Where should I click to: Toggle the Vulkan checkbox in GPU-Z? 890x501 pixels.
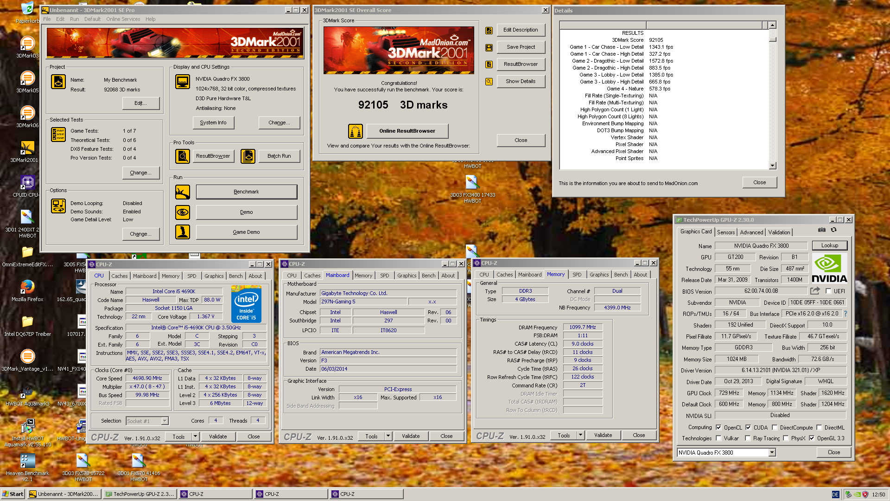click(x=718, y=438)
